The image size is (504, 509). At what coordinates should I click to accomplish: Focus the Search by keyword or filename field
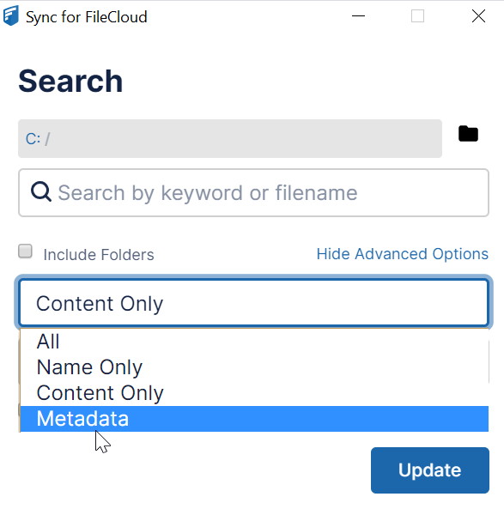(253, 192)
